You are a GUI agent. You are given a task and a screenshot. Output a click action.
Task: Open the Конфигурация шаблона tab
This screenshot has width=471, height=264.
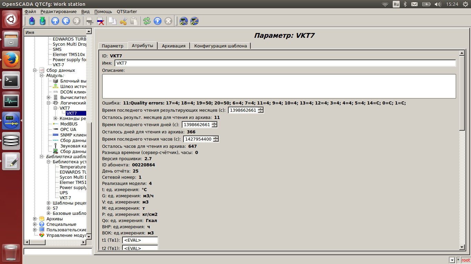(x=220, y=46)
